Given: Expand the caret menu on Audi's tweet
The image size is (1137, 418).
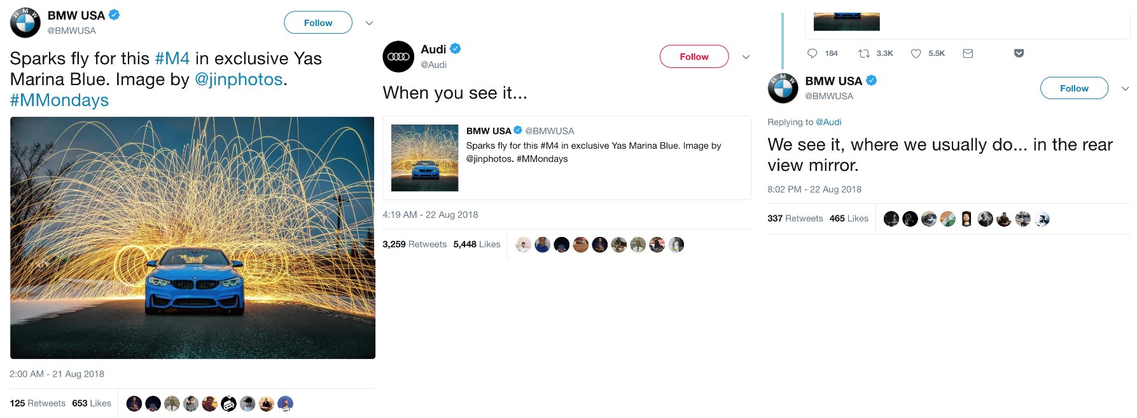Looking at the screenshot, I should pos(746,57).
